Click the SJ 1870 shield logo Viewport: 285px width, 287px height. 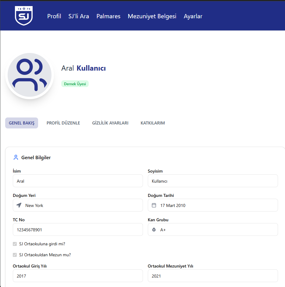click(24, 16)
